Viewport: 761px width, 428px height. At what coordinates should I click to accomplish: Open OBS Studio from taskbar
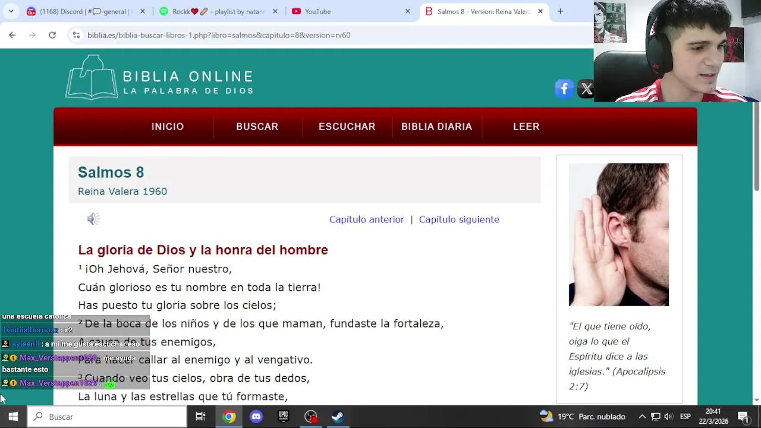(x=311, y=417)
